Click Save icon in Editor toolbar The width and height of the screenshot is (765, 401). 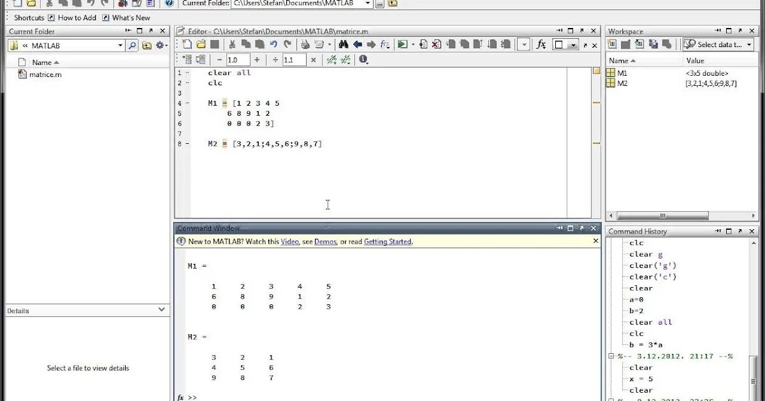[x=215, y=45]
